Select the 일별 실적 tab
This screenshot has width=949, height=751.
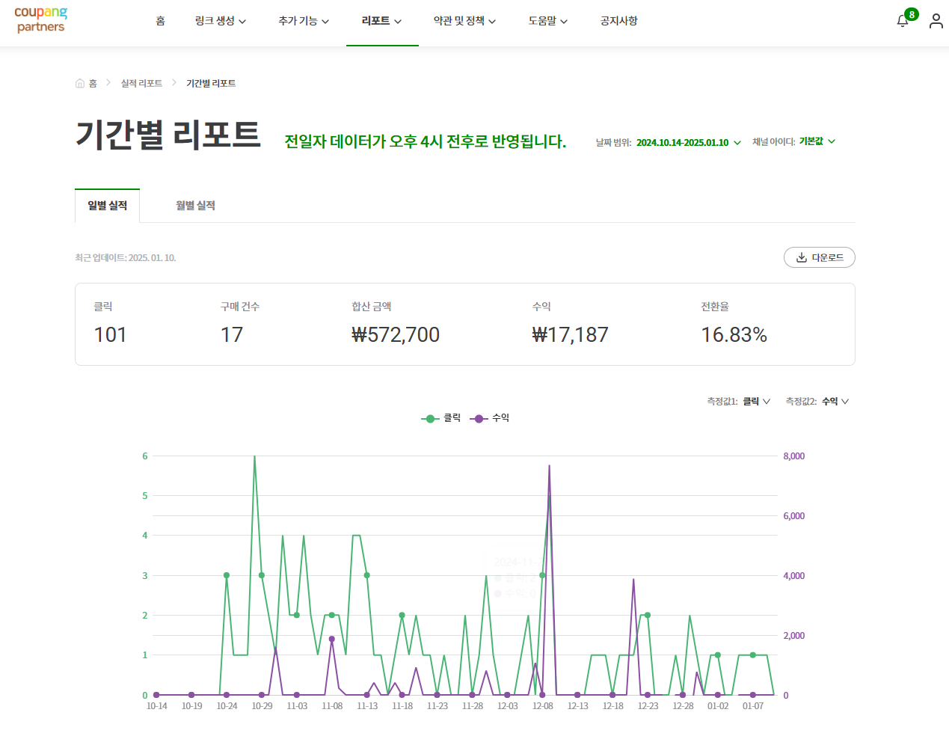[107, 206]
